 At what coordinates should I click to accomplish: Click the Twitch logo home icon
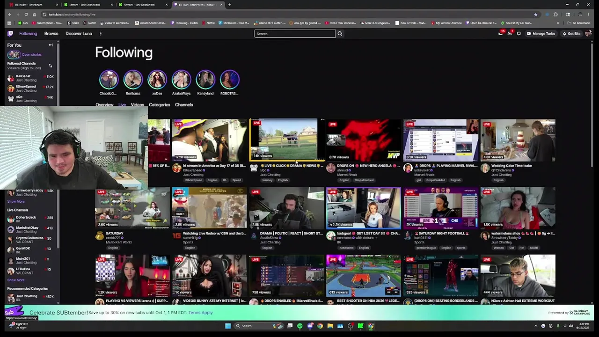tap(10, 34)
